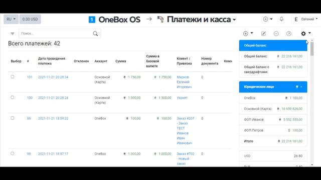Viewport: 321px width, 180px height.
Task: Expand arrow next to gear settings
Action: [x=309, y=33]
